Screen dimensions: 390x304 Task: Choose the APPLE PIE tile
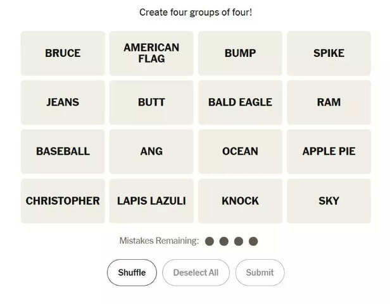(329, 151)
